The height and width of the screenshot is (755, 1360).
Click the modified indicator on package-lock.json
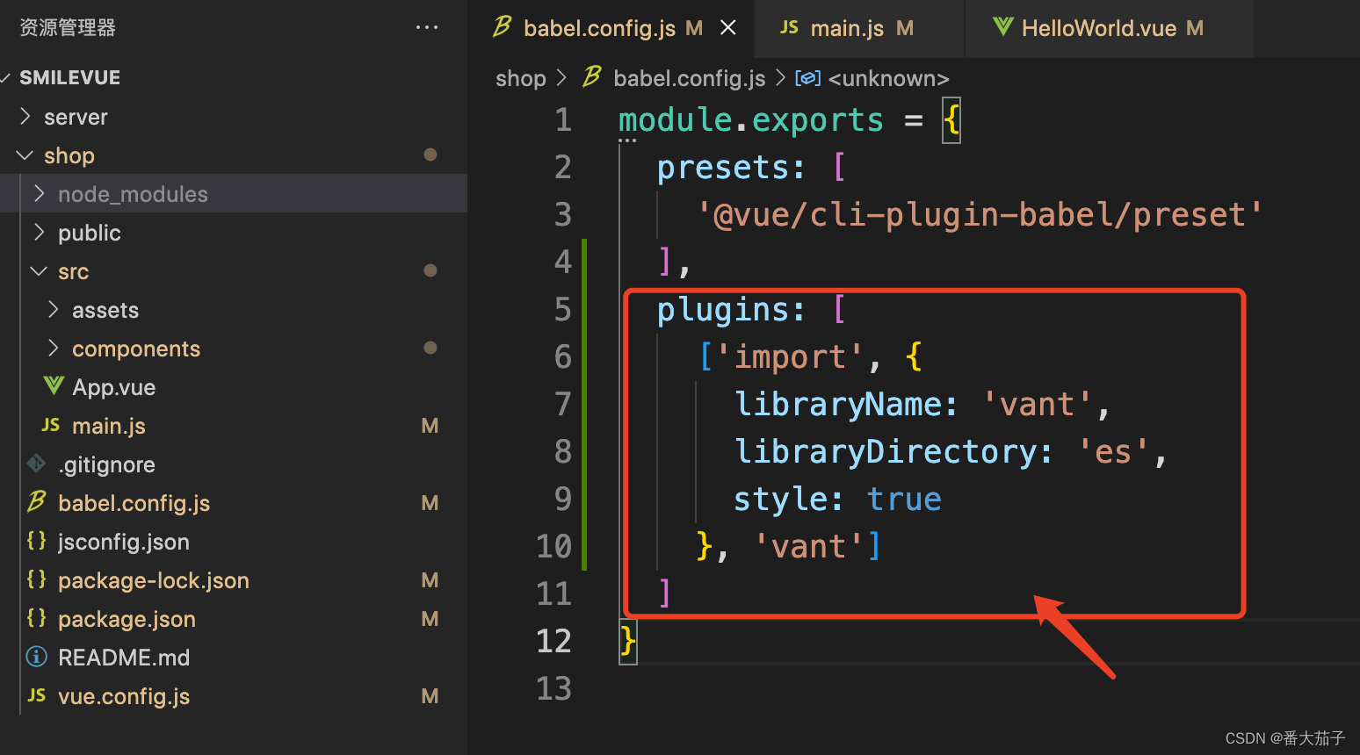click(430, 580)
